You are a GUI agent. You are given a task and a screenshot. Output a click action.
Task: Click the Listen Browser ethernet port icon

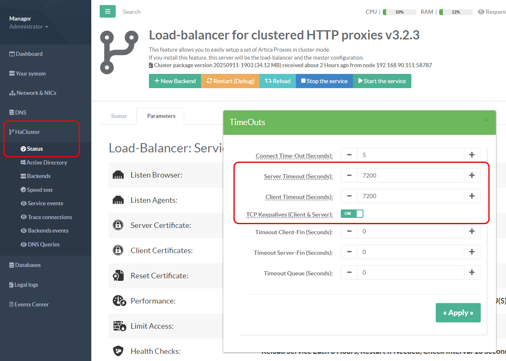click(x=118, y=175)
